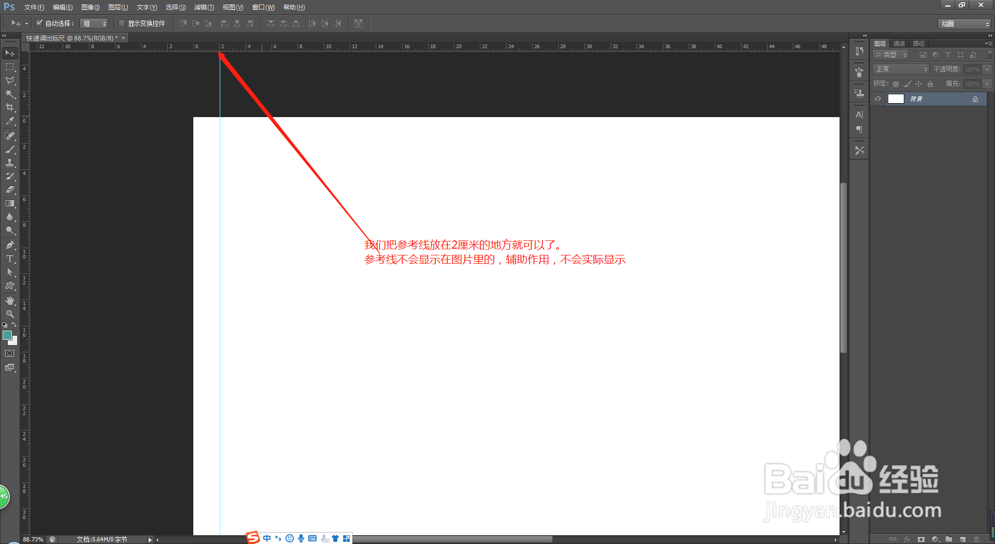The height and width of the screenshot is (544, 995).
Task: Select the Horizontal Type tool
Action: click(10, 259)
